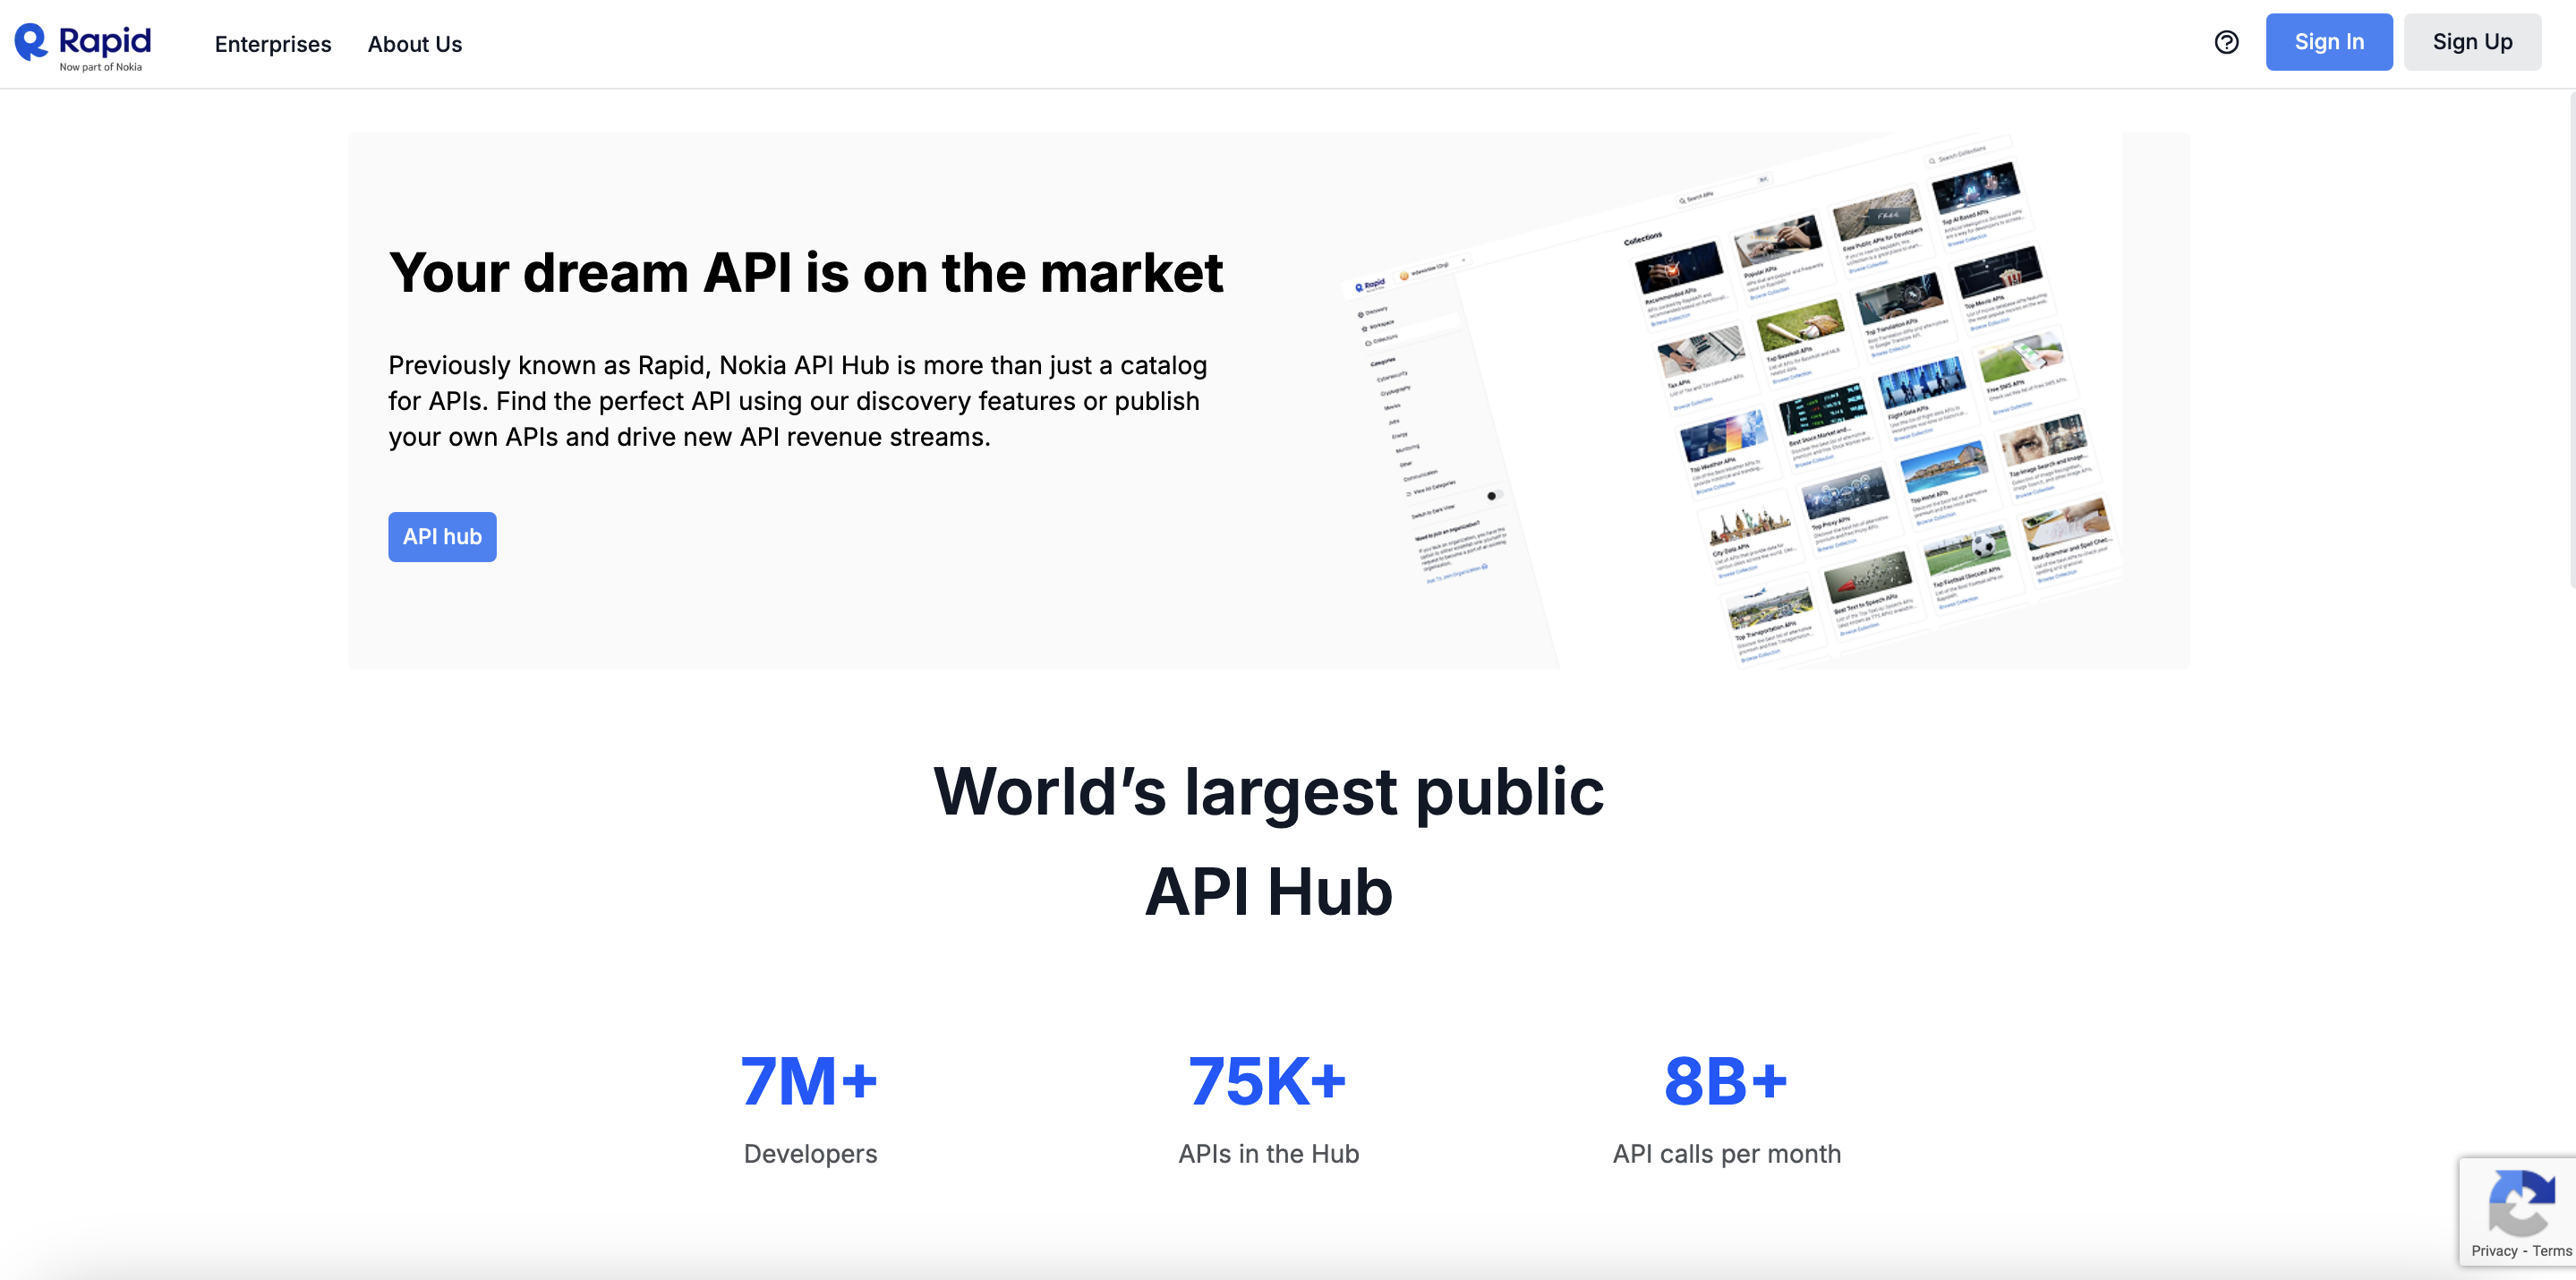Click the blue API hub button

[442, 537]
